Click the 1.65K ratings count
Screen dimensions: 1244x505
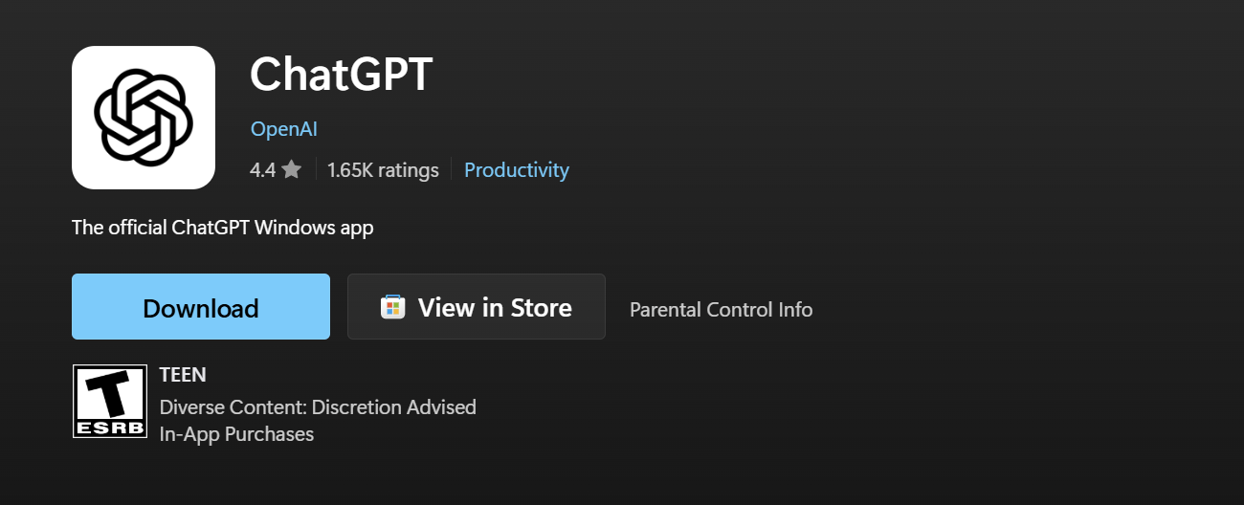[383, 170]
